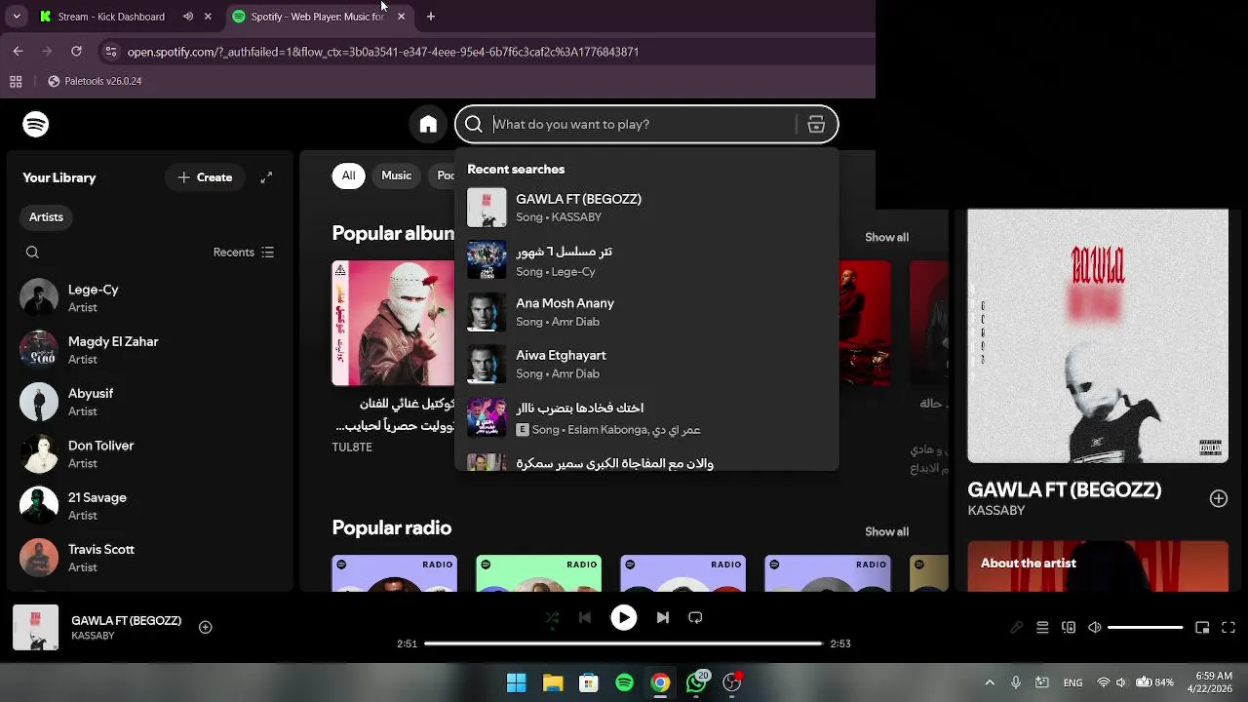Open Abyusif artist in library
Viewport: 1248px width, 702px height.
point(151,402)
